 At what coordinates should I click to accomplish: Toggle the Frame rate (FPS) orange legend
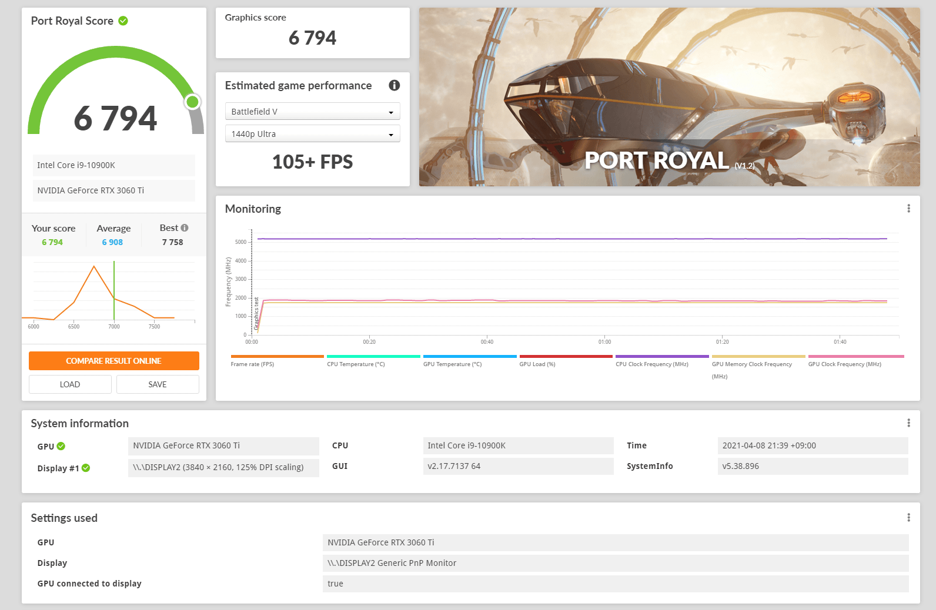point(278,356)
